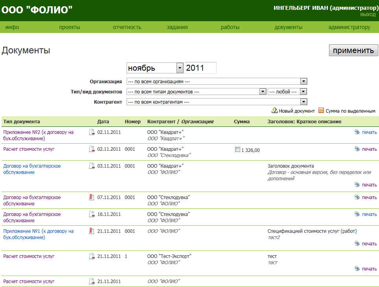379x287 pixels.
Task: Click the Документы page heading
Action: pos(26,50)
